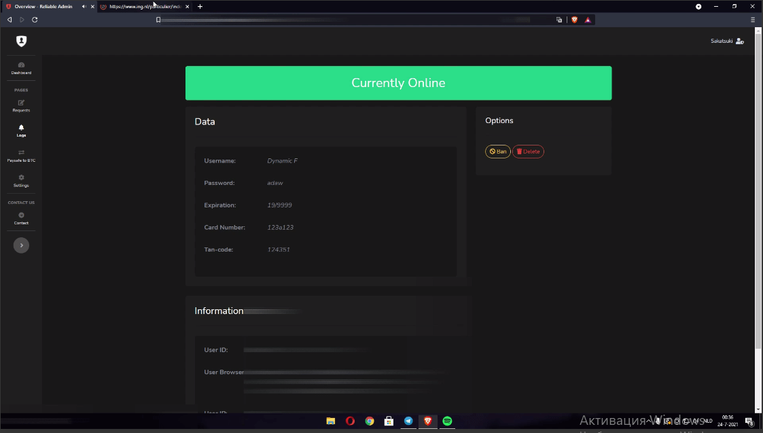Click the shield logo at top left

21,41
